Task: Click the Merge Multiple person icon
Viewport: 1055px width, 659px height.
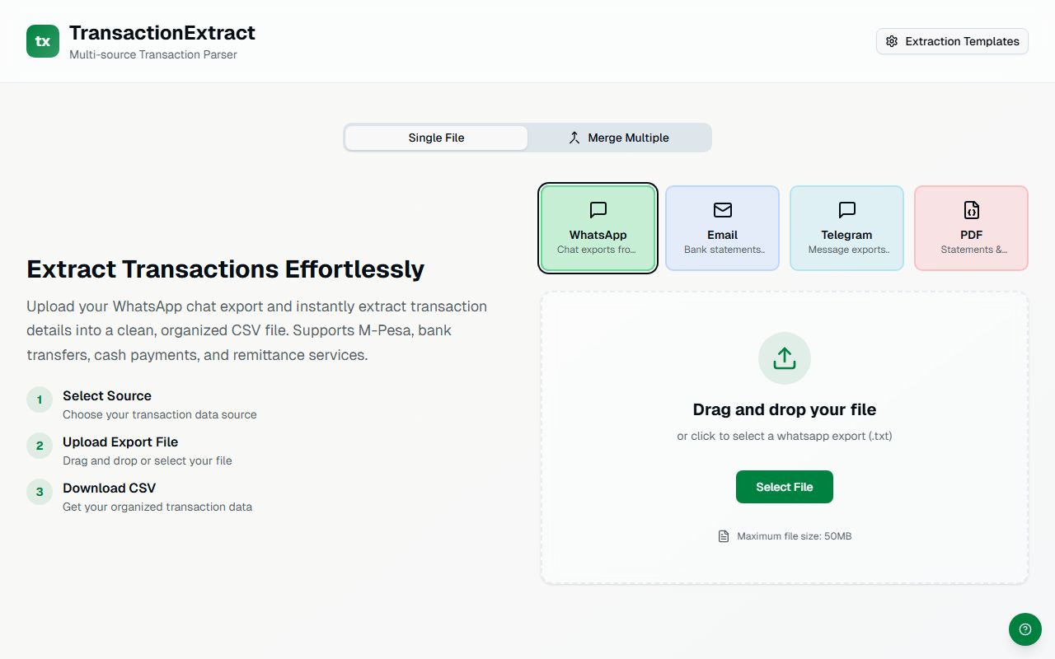Action: (574, 138)
